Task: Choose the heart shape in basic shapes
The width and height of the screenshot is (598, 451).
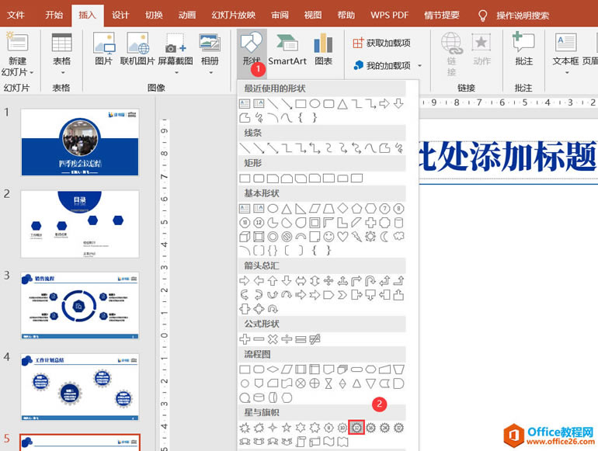Action: click(342, 236)
